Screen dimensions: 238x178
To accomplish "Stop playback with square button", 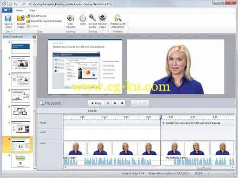I will (108, 103).
